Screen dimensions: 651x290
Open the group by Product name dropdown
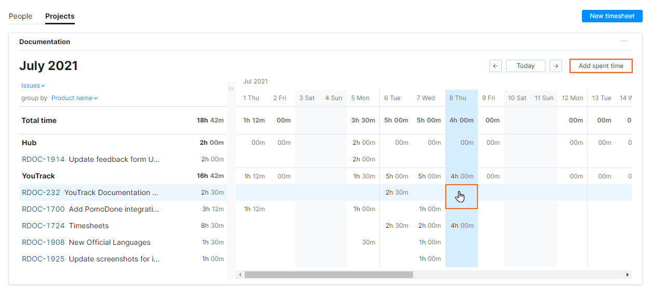(74, 98)
